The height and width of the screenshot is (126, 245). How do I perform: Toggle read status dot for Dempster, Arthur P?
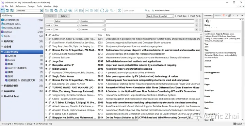(46, 65)
